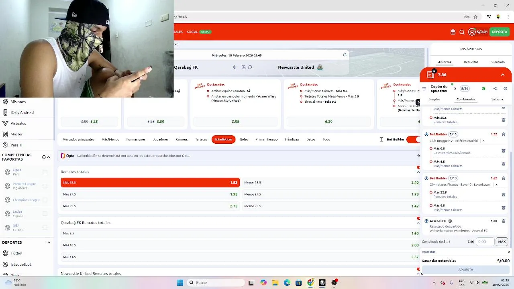Select the Tarjetas market tab
This screenshot has width=514, height=289.
click(201, 139)
